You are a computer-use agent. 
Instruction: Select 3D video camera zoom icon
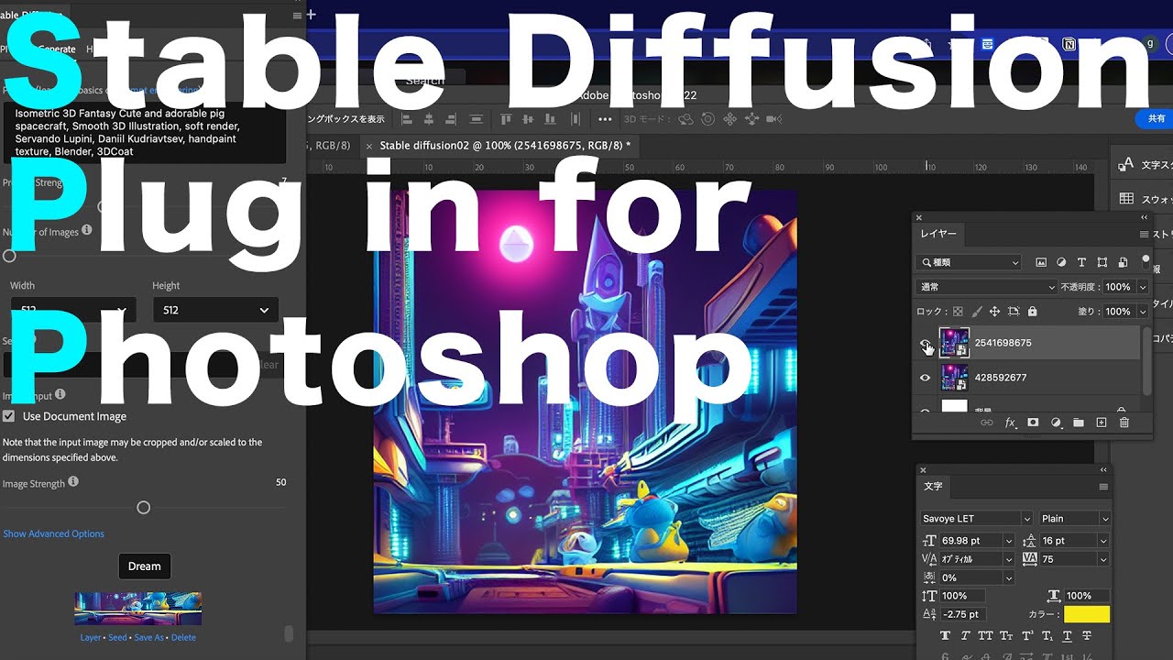(x=774, y=119)
